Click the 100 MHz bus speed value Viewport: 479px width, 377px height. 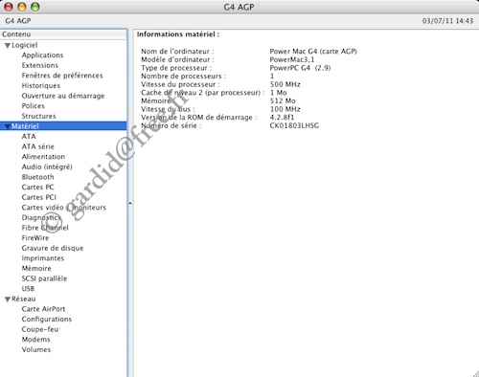click(285, 109)
